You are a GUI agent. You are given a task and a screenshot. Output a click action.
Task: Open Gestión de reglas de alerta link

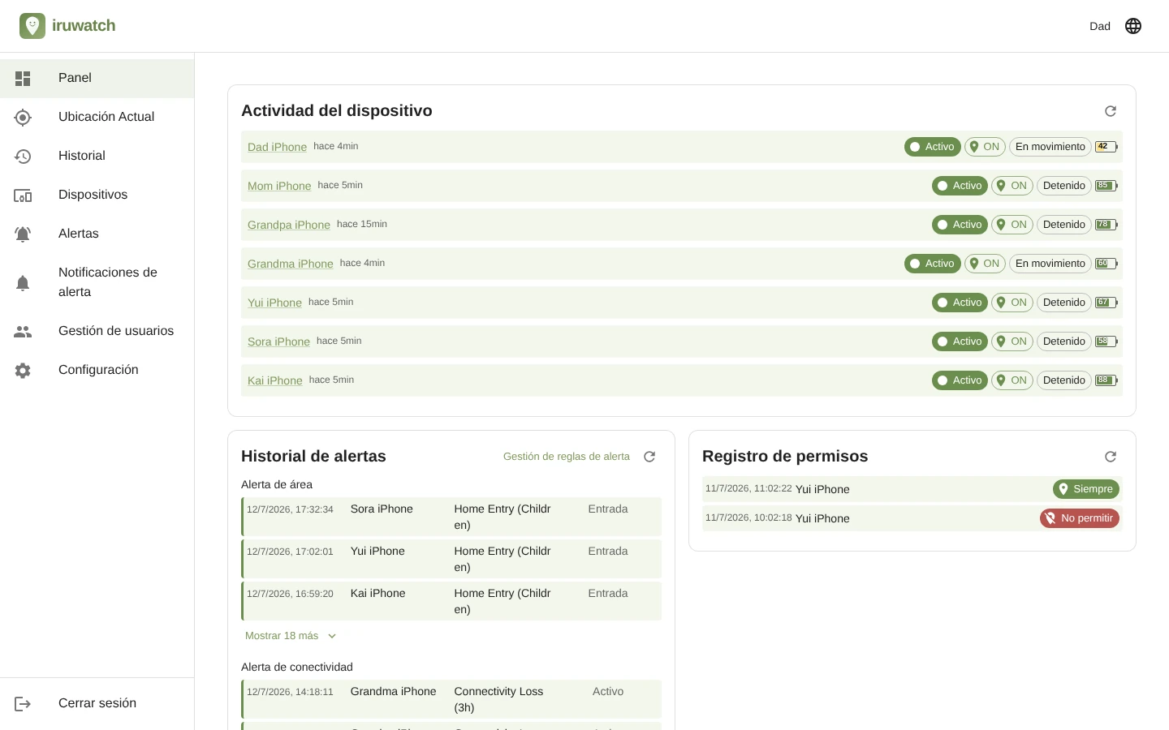pyautogui.click(x=567, y=457)
